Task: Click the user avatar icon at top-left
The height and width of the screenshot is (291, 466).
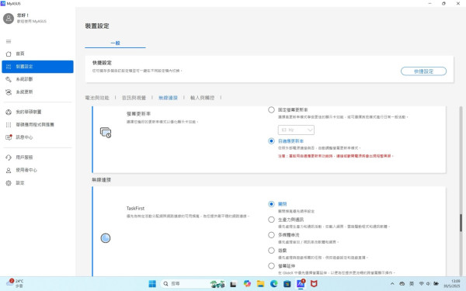Action: click(9, 19)
